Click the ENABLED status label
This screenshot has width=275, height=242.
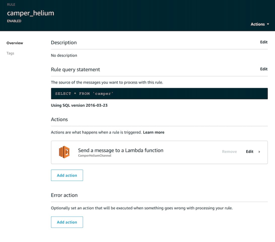[x=14, y=21]
